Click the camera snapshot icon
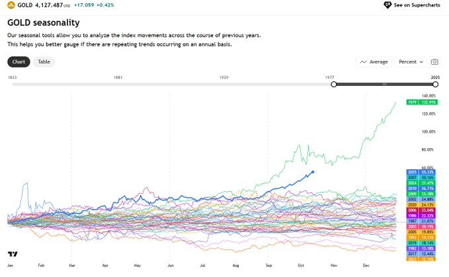Screen dimensions: 449x277 tap(434, 61)
